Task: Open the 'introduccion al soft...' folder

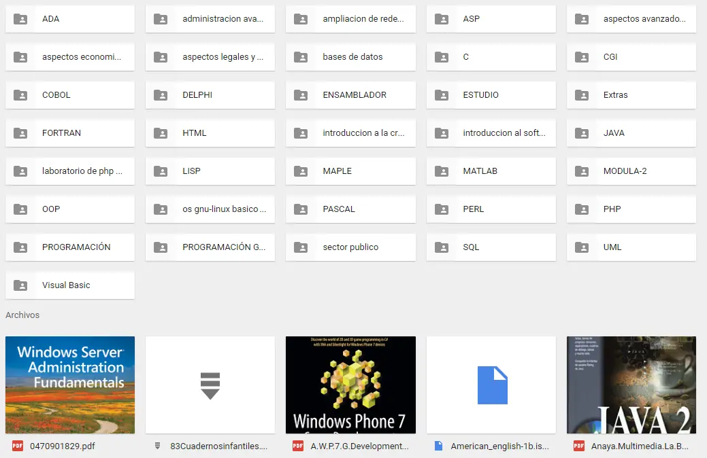Action: coord(491,133)
